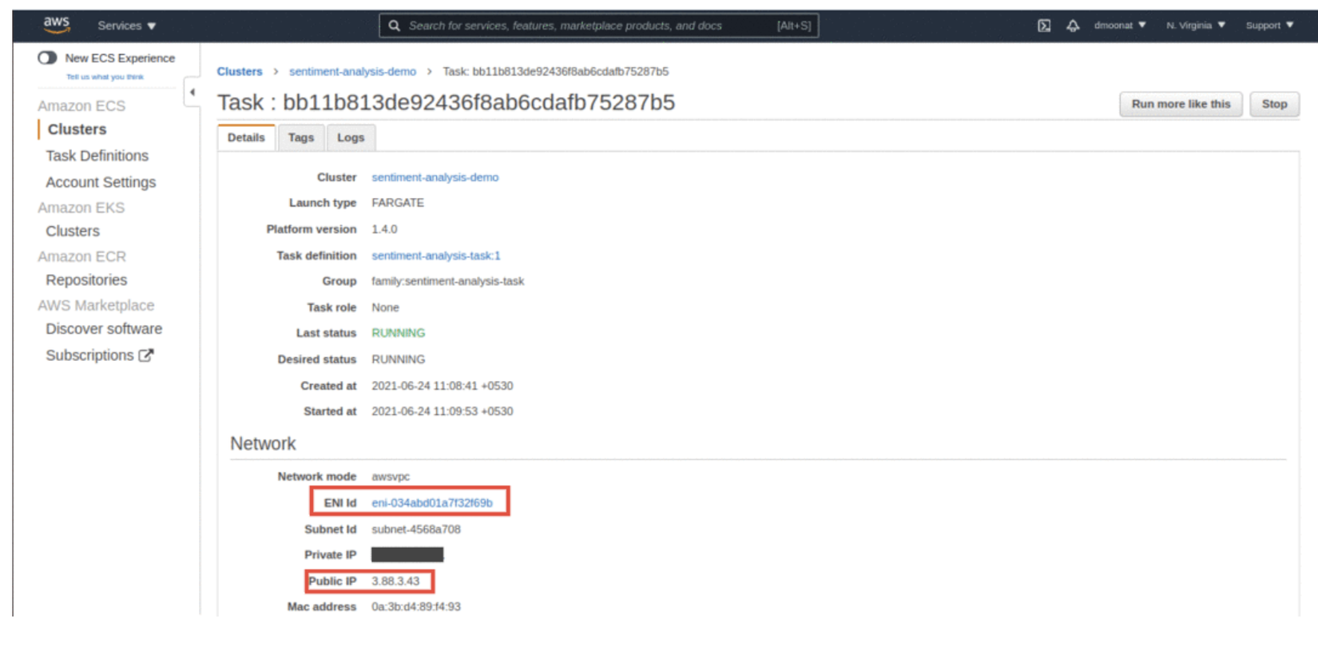Open the notifications bell

pos(1073,26)
